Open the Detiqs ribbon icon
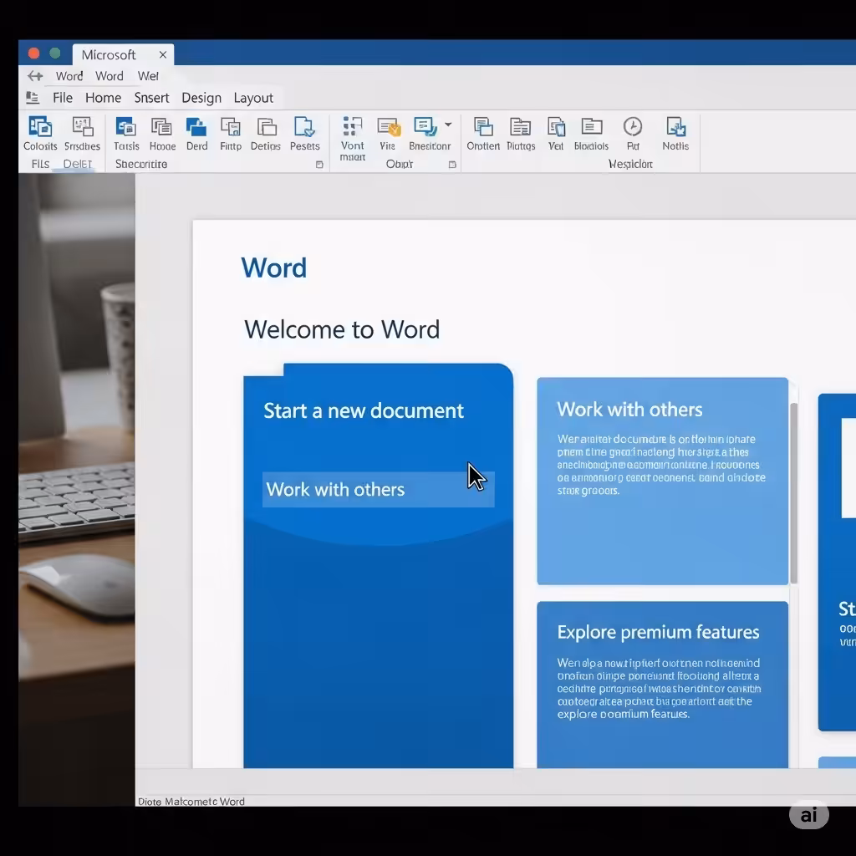Image resolution: width=856 pixels, height=856 pixels. click(x=267, y=127)
